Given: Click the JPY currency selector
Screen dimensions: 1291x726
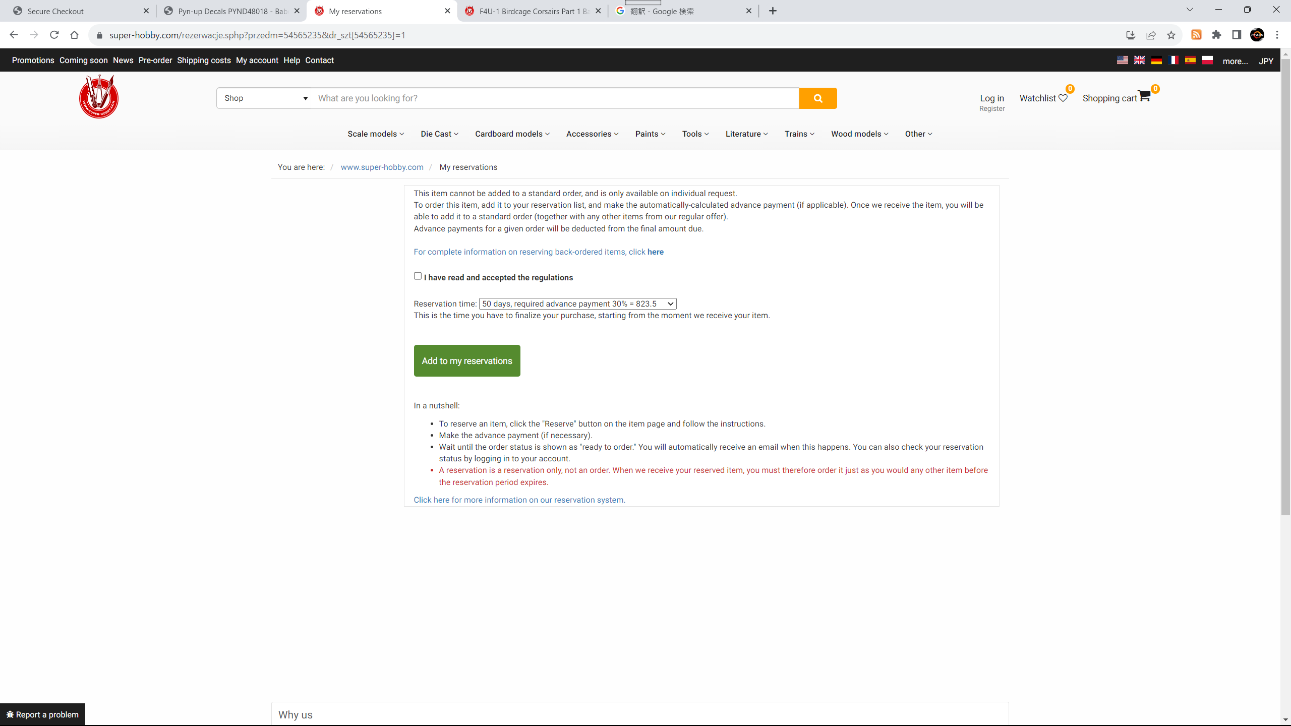Looking at the screenshot, I should (x=1266, y=61).
